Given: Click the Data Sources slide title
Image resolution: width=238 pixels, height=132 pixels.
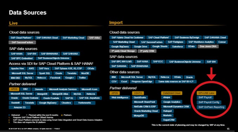Looking at the screenshot, I should pos(28,13).
